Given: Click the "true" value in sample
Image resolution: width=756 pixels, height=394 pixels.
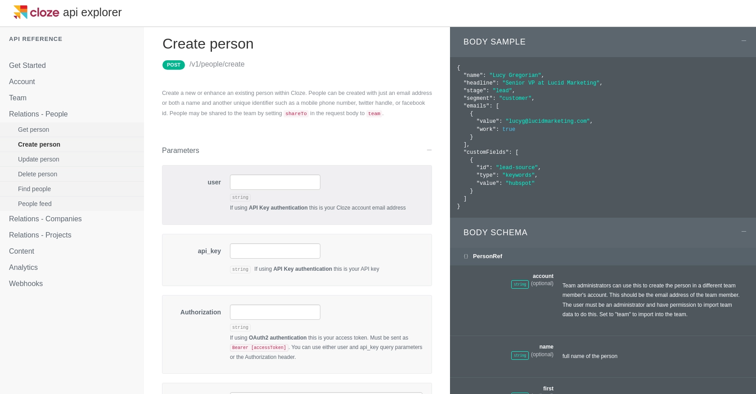Looking at the screenshot, I should click(508, 130).
